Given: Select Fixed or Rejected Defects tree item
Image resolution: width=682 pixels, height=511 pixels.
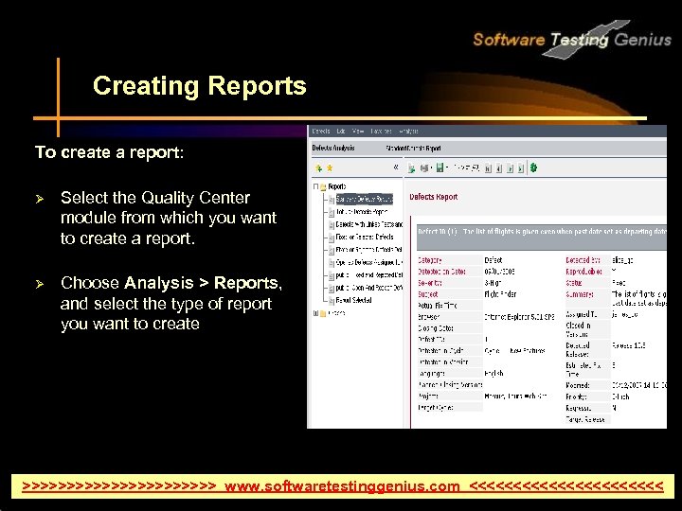Looking at the screenshot, I should (x=365, y=237).
